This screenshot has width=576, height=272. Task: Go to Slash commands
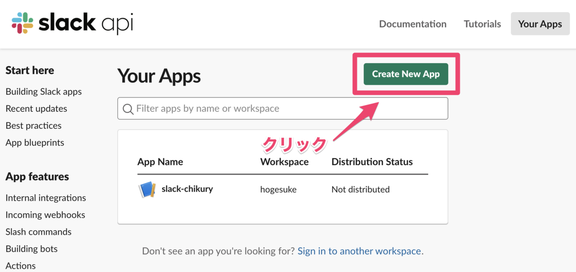38,232
